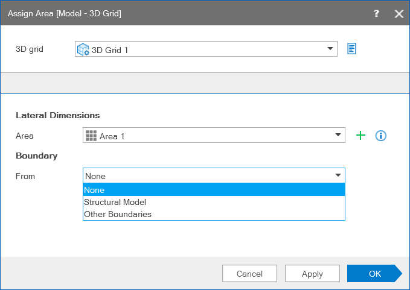Expand the Area dropdown arrow
Image resolution: width=410 pixels, height=290 pixels.
pyautogui.click(x=338, y=136)
